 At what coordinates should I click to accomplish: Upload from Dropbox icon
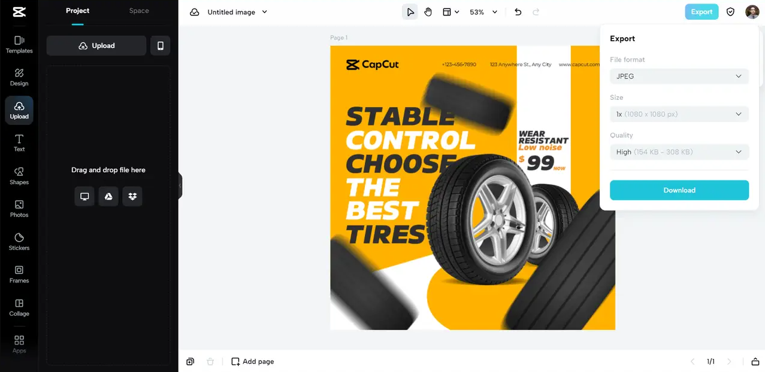tap(132, 196)
